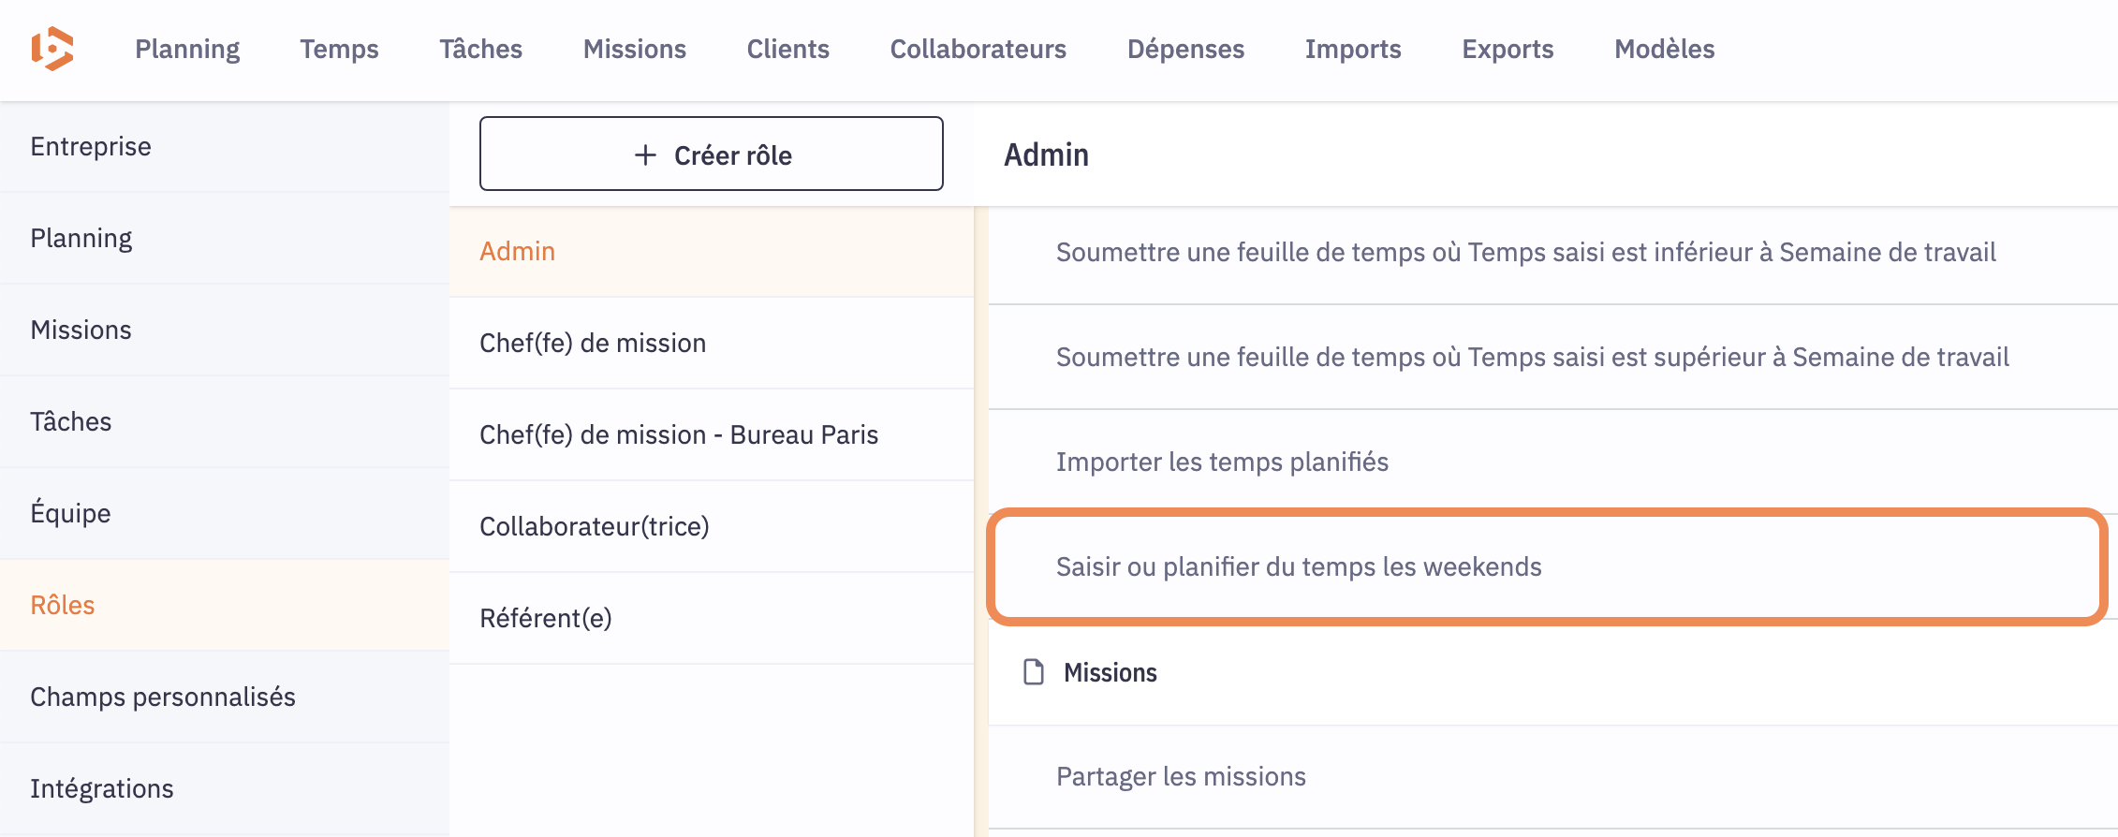Select the Entreprise settings section
2118x837 pixels.
point(91,147)
